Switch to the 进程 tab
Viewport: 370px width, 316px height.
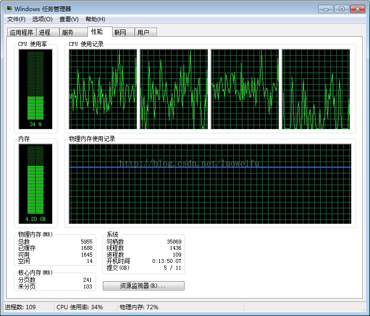point(47,32)
